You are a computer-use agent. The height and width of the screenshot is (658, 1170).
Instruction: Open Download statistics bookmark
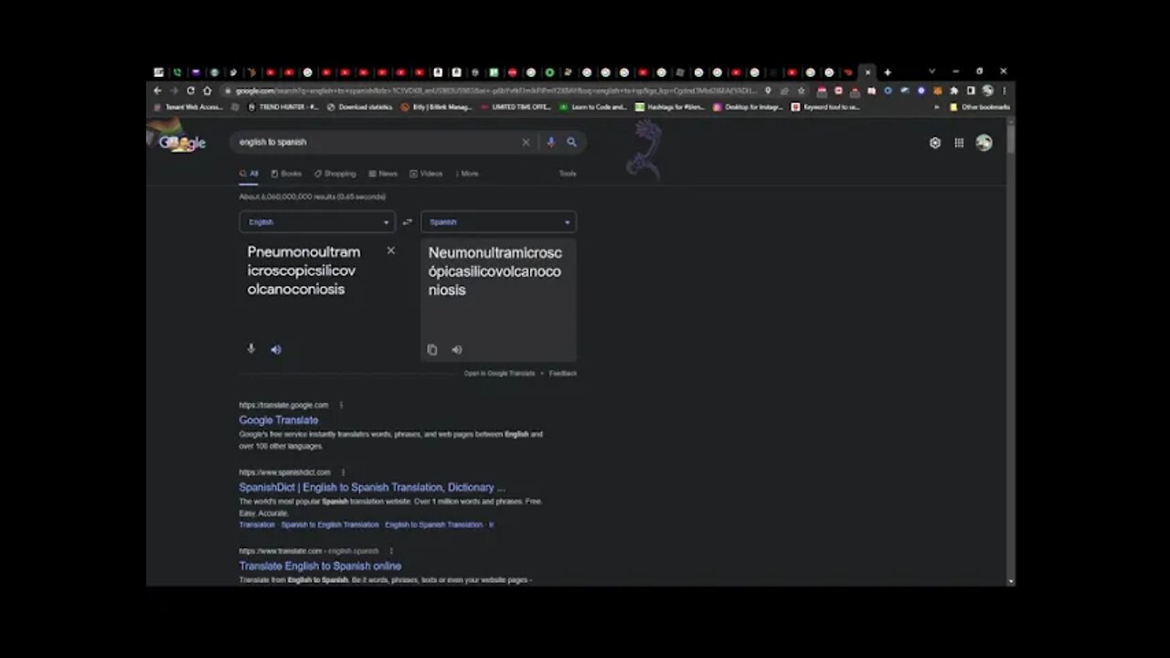click(359, 107)
